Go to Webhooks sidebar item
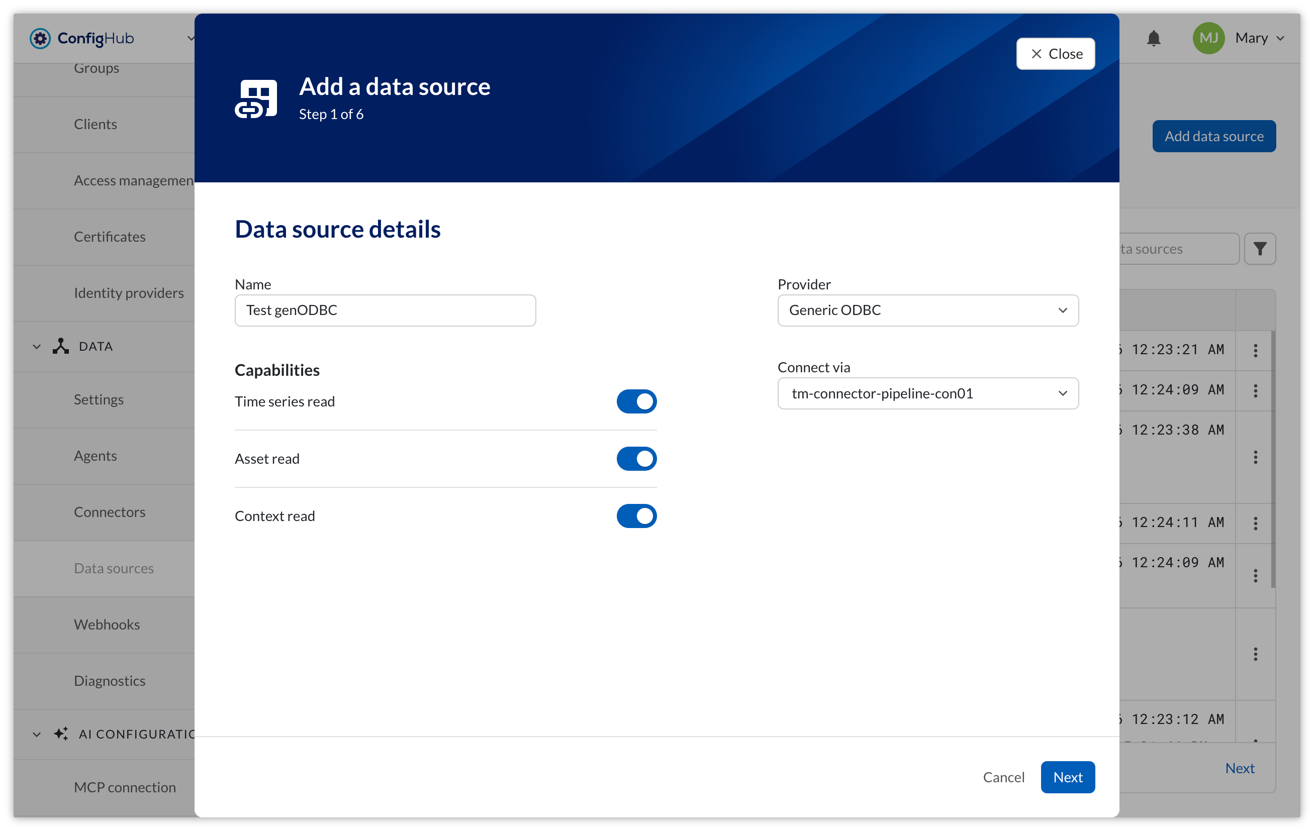 pos(107,625)
